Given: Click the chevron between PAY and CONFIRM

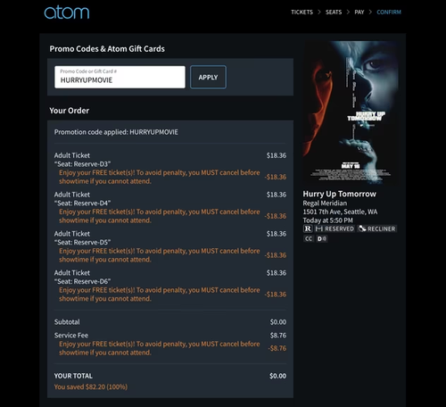Looking at the screenshot, I should click(x=370, y=12).
